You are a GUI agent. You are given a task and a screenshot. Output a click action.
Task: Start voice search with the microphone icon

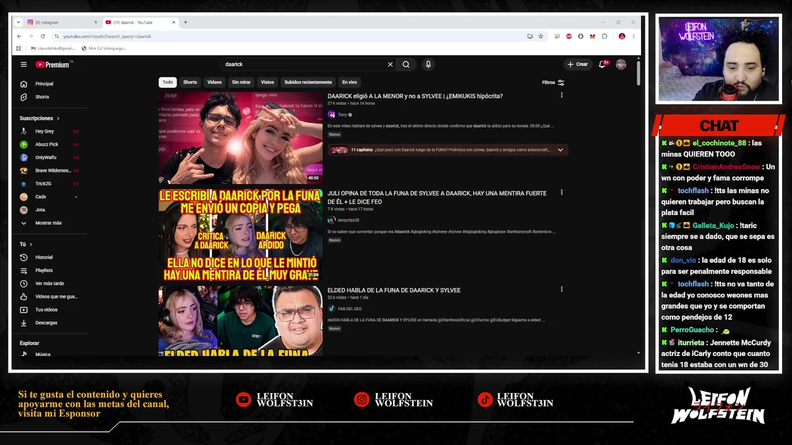click(x=428, y=64)
